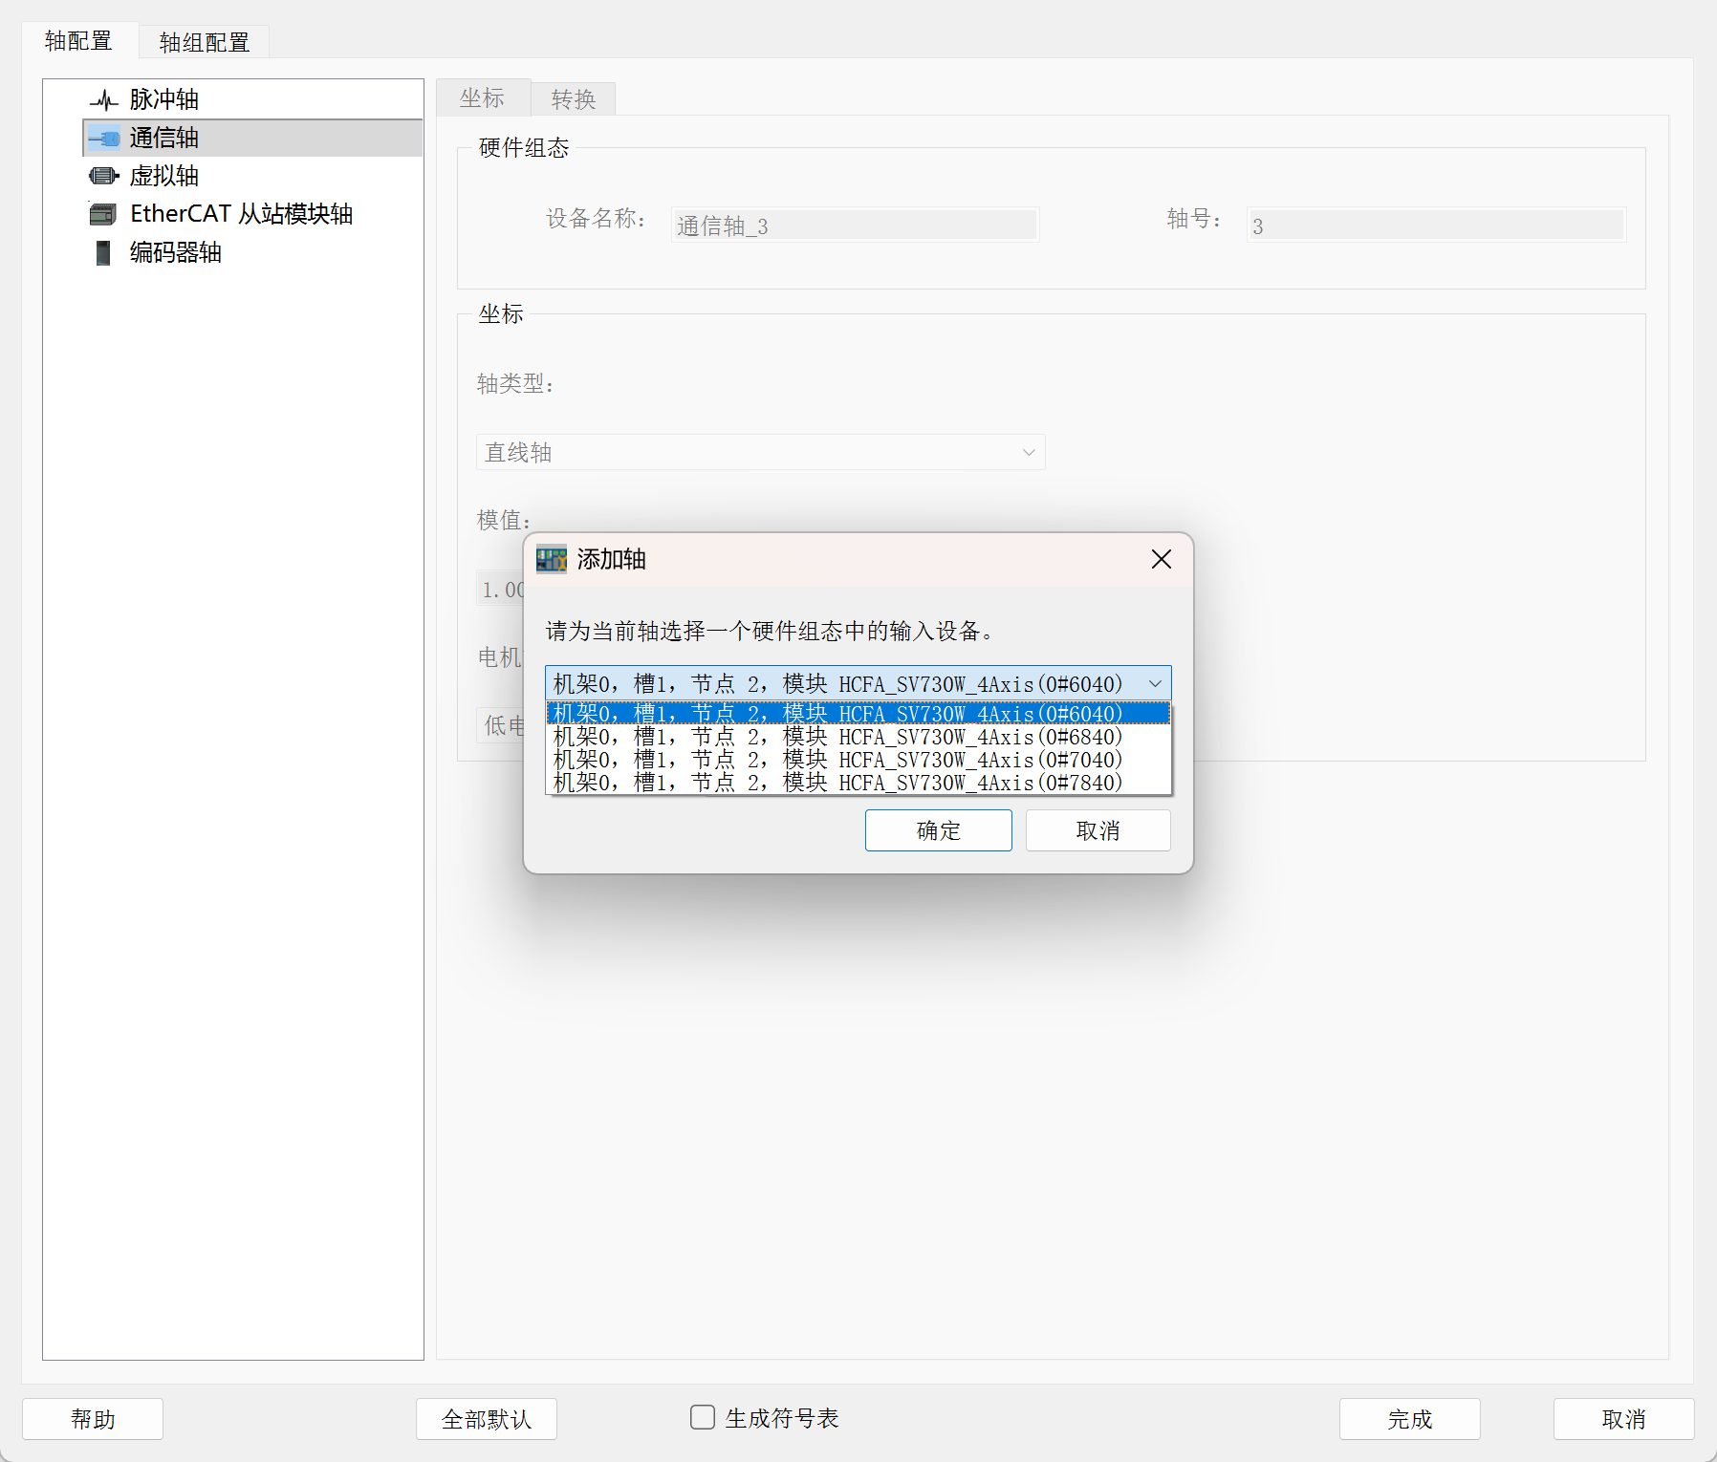Image resolution: width=1717 pixels, height=1462 pixels.
Task: Click the 通信轴 communication axis icon
Action: pos(103,139)
